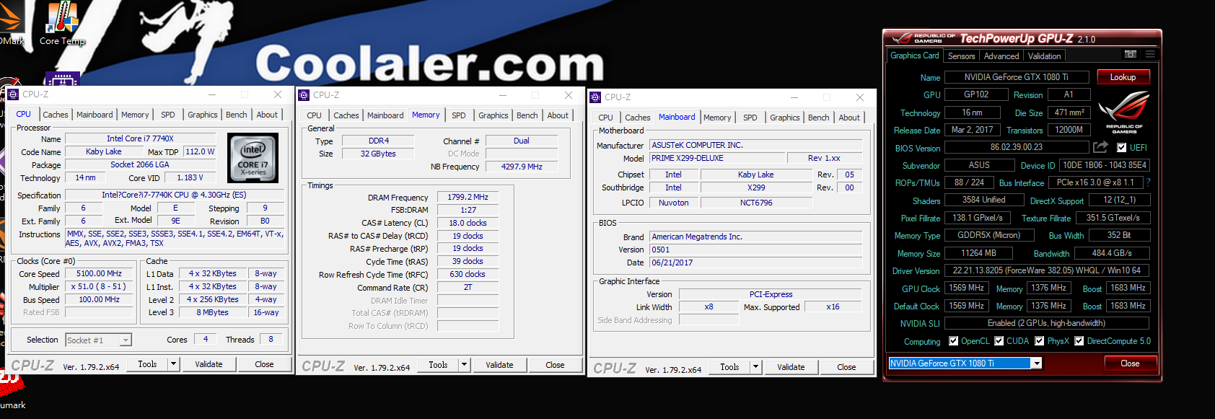Select About tab in middle CPU-Z window
The height and width of the screenshot is (419, 1215).
tap(558, 115)
